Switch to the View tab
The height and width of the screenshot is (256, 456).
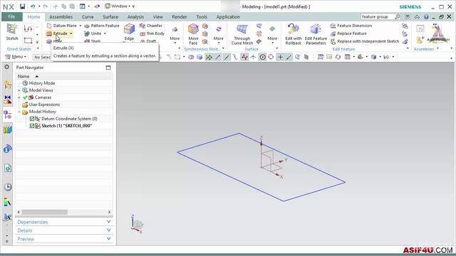coord(158,17)
